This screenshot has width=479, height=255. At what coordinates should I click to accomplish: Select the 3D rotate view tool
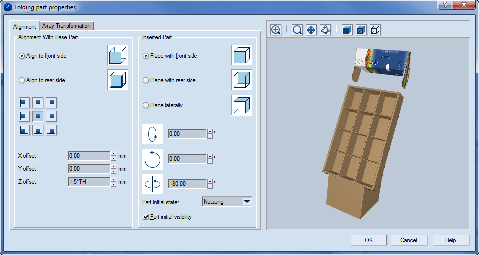tap(325, 30)
